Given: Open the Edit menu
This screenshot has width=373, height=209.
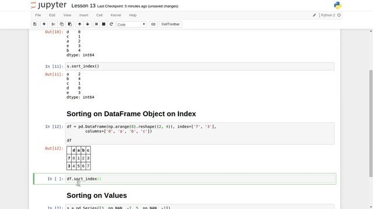Looking at the screenshot, I should coord(52,15).
